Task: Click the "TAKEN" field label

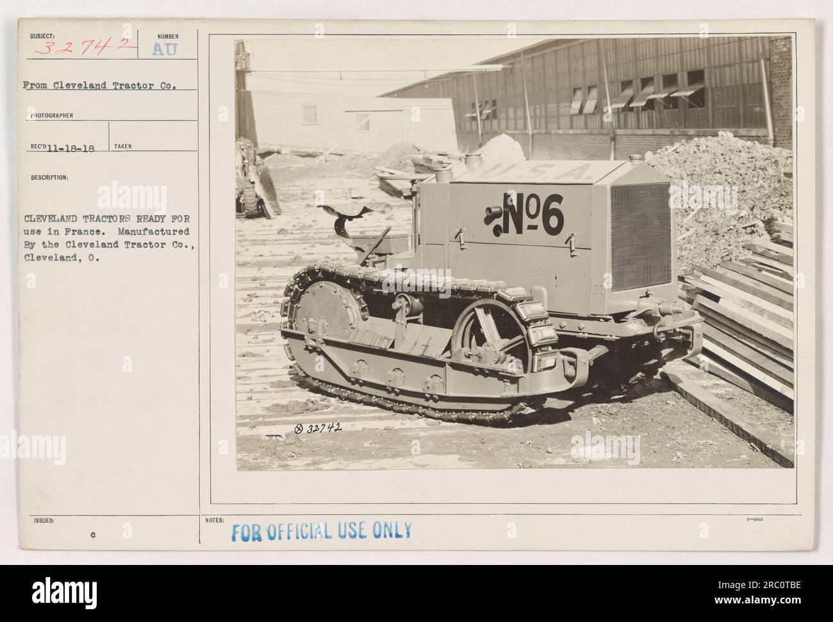Action: point(122,147)
